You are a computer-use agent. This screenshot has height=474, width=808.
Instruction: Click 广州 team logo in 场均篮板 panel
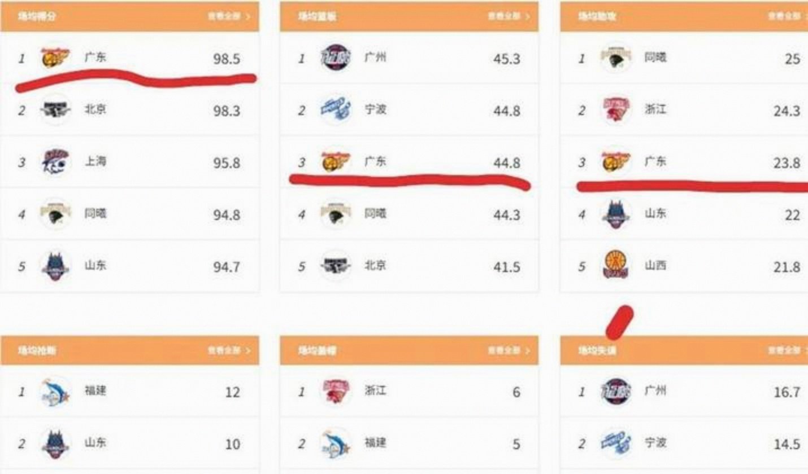click(336, 58)
